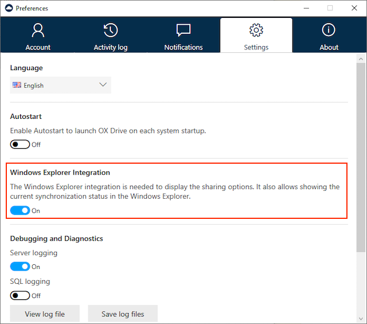Image resolution: width=367 pixels, height=324 pixels.
Task: Click the Windows Explorer Integration heading
Action: (60, 172)
